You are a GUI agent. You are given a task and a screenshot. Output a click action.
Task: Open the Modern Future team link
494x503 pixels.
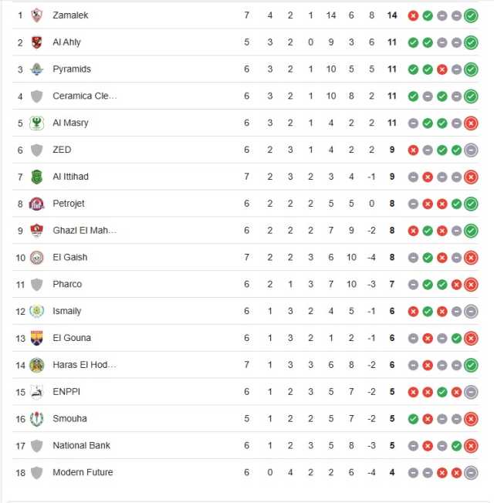[x=83, y=472]
